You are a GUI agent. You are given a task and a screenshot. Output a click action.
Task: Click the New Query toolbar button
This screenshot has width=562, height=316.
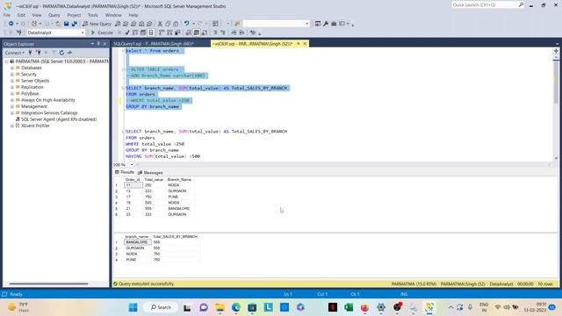tap(97, 24)
